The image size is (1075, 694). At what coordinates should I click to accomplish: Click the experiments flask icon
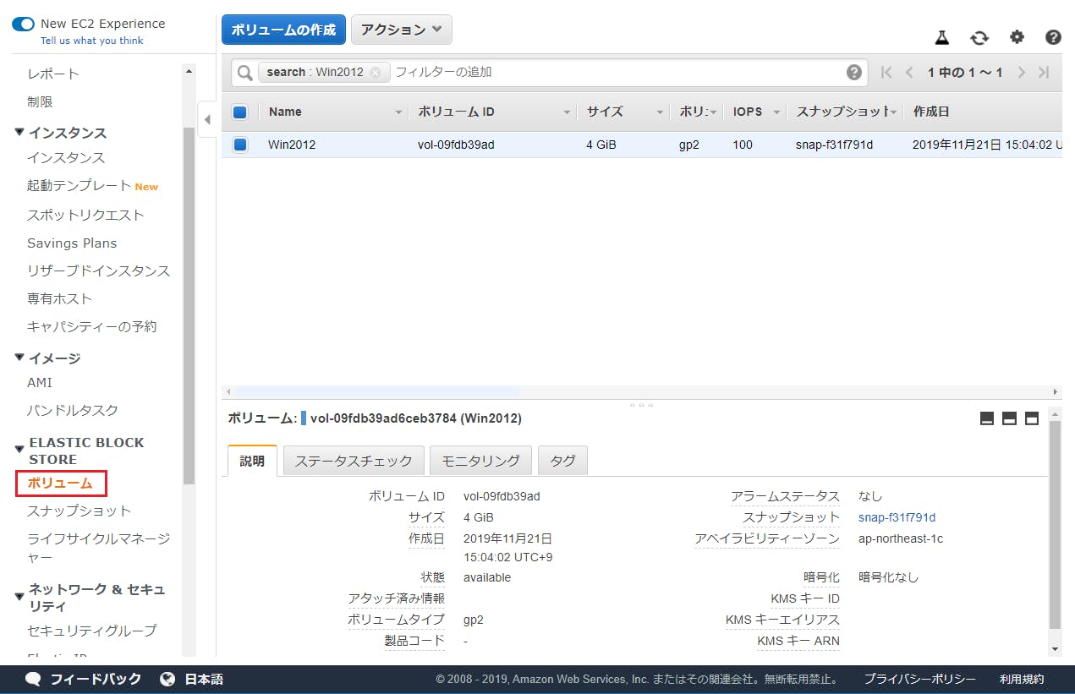tap(942, 37)
